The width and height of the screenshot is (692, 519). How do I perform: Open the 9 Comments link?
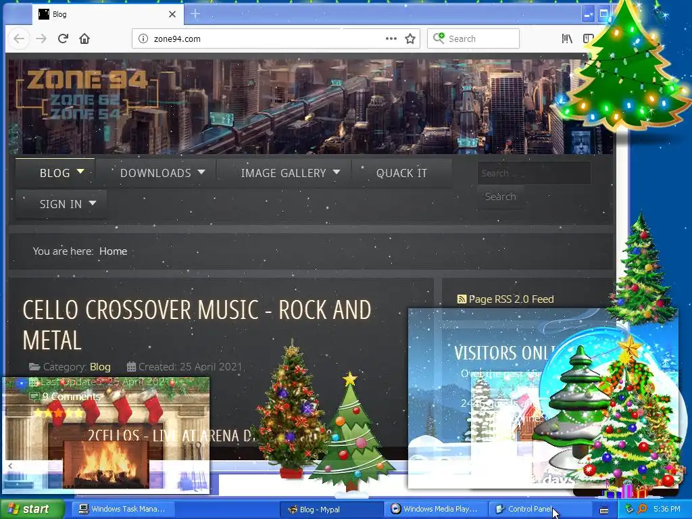point(72,396)
